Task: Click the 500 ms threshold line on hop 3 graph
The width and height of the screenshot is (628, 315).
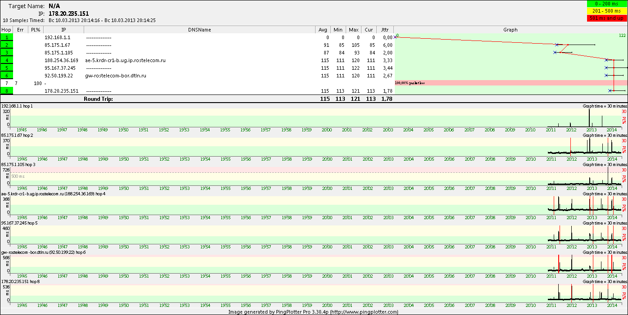Action: (315, 173)
